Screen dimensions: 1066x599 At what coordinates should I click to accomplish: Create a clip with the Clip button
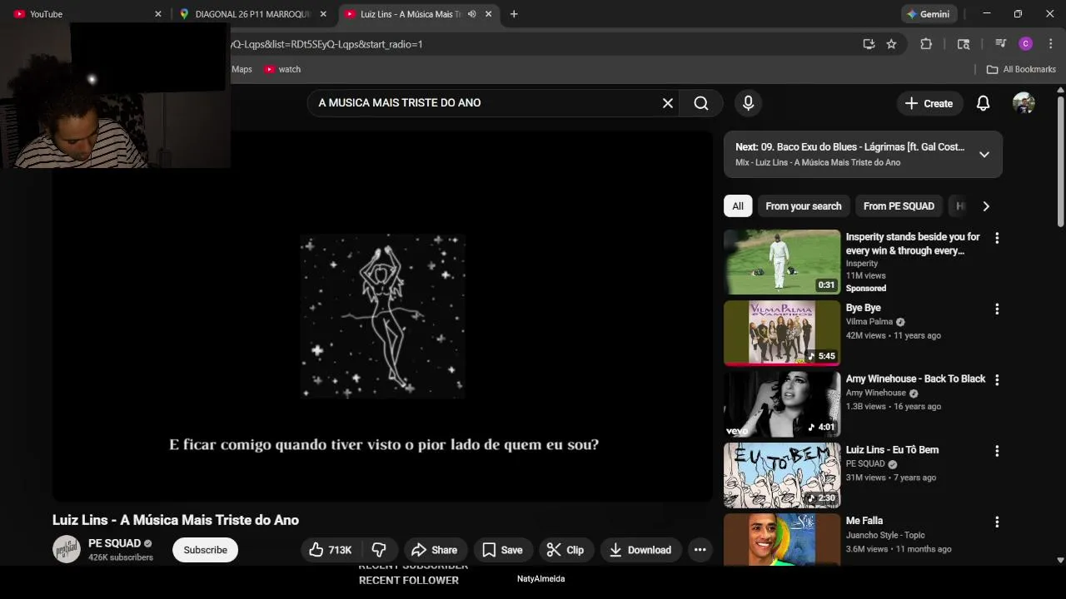(x=565, y=550)
